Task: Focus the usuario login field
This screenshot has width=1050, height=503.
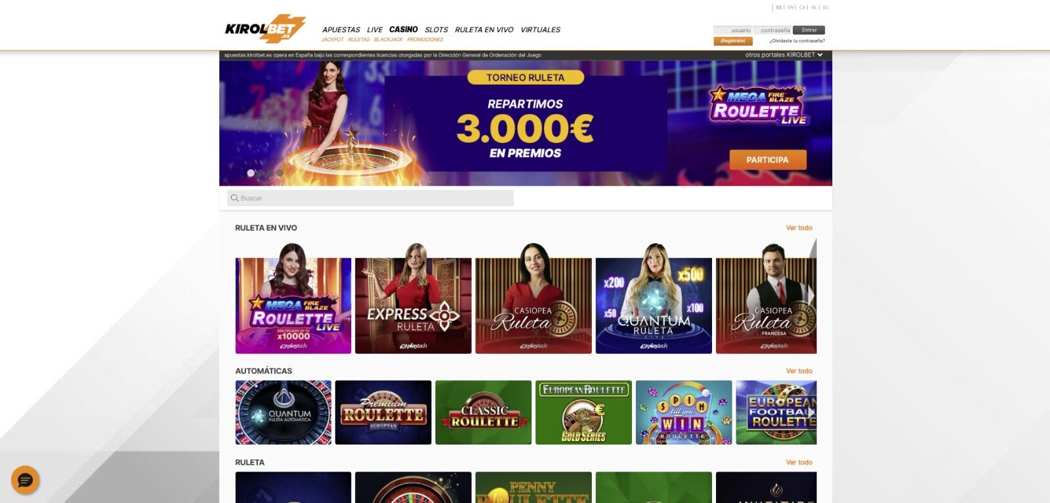Action: [733, 30]
